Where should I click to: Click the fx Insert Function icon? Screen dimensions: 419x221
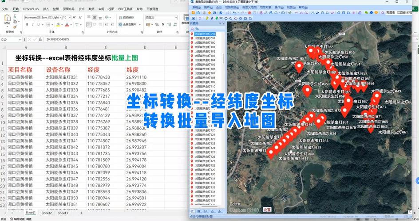pos(40,39)
